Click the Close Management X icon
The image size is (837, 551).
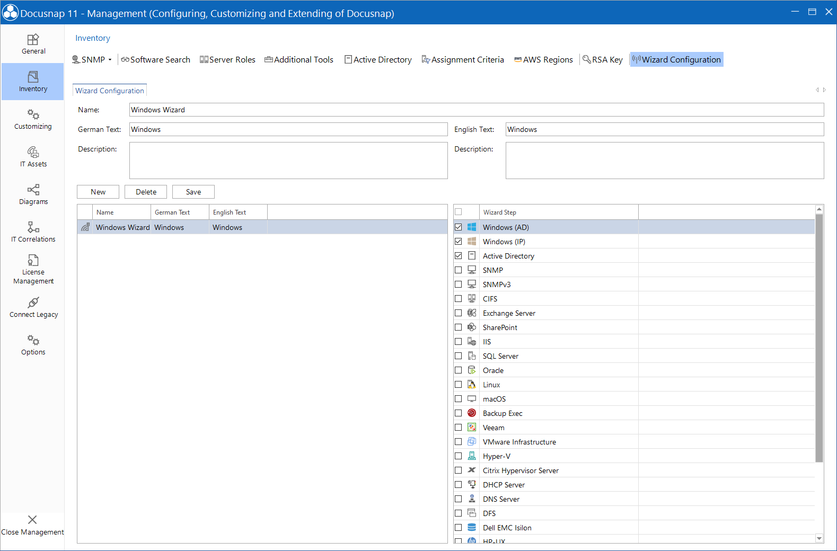32,520
